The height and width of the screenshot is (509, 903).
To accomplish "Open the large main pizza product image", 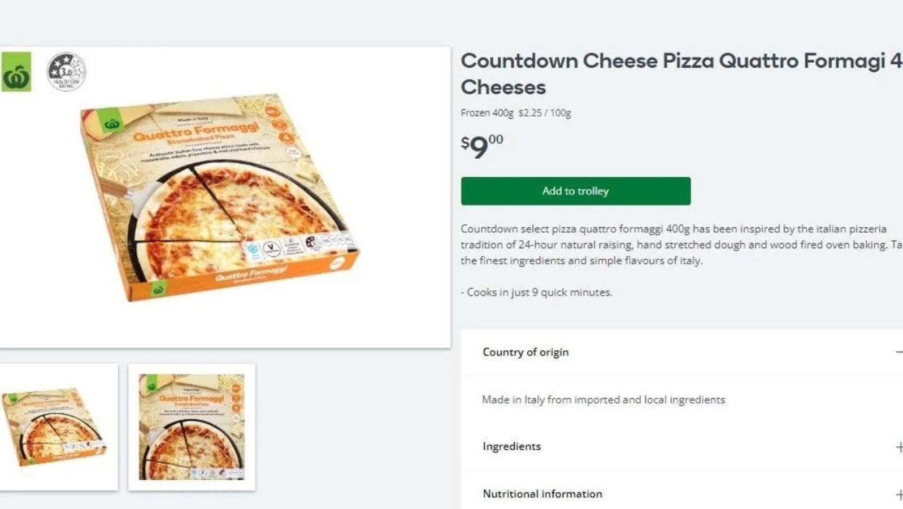I will [x=220, y=198].
